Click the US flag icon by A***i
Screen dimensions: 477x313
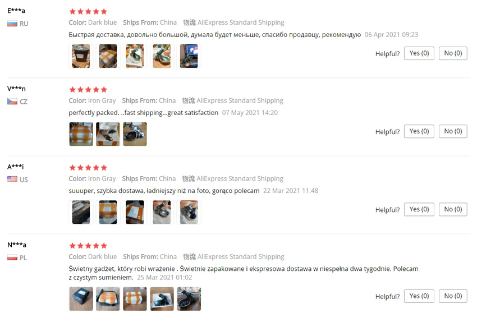point(12,179)
